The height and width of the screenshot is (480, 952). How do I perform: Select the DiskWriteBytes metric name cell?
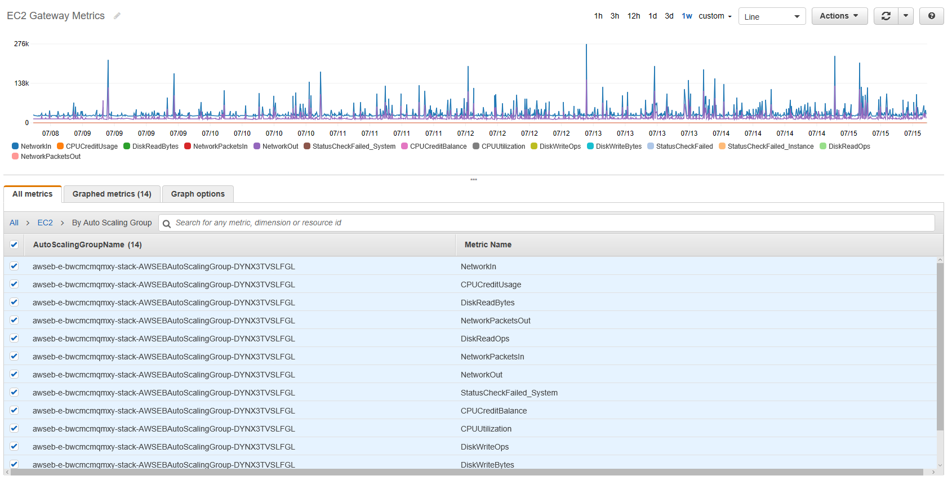487,465
